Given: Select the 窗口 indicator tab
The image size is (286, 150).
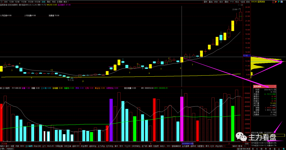Looking at the screenshot, I should [x=7, y=146].
